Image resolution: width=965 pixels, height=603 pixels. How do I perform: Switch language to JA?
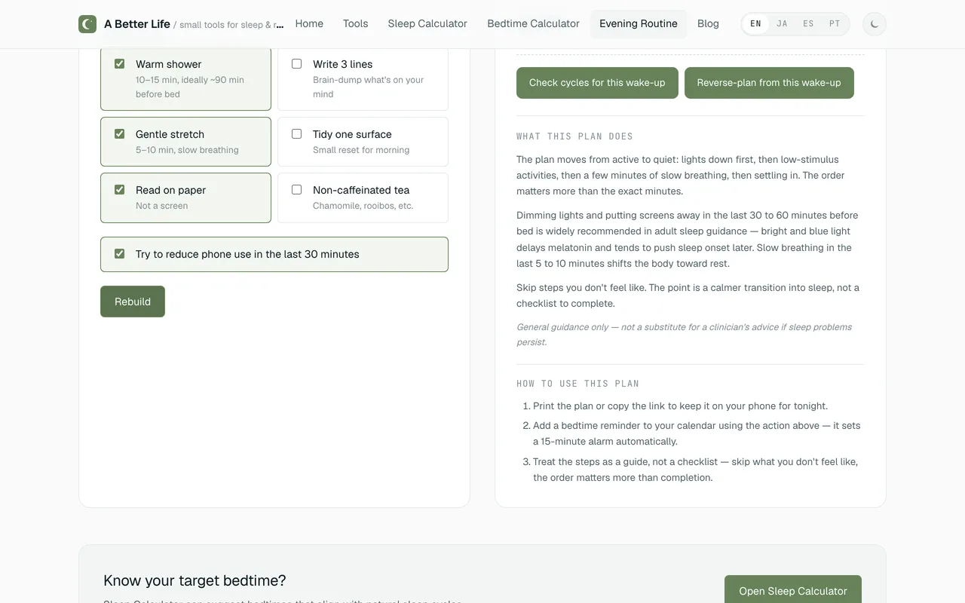[782, 24]
